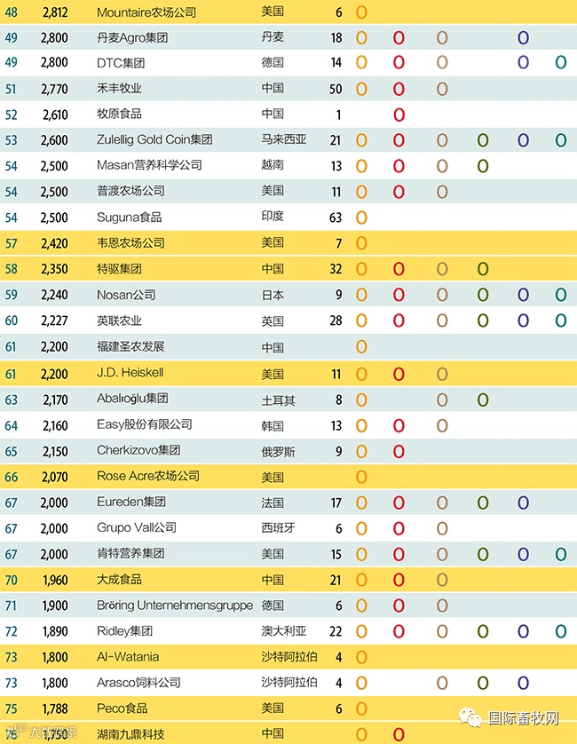This screenshot has width=577, height=744.
Task: Click the Suguna食品 company name
Action: pos(129,218)
